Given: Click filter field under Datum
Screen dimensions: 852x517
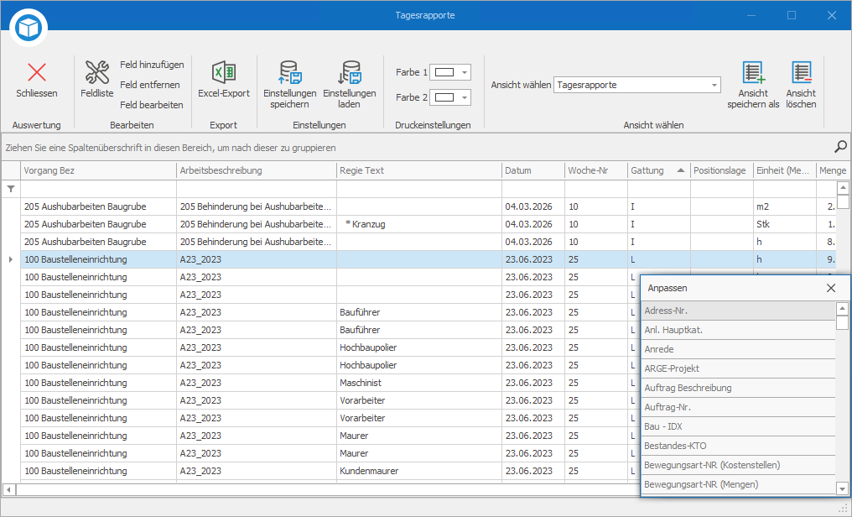Looking at the screenshot, I should (x=533, y=189).
